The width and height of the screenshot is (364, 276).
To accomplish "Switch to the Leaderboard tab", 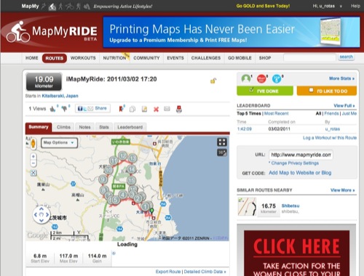I will 130,127.
